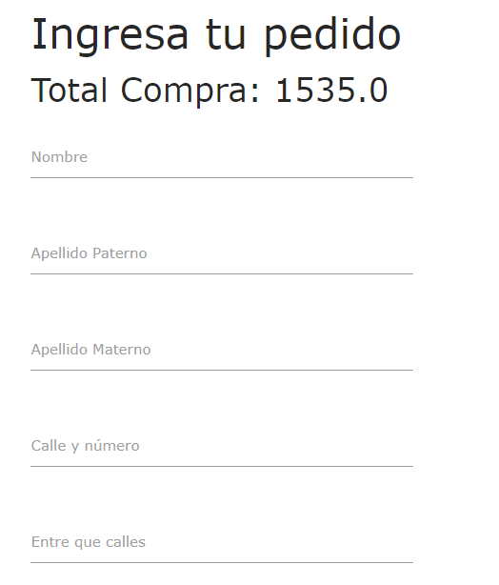Click the Ingresa tu pedido heading
The image size is (499, 585).
216,36
